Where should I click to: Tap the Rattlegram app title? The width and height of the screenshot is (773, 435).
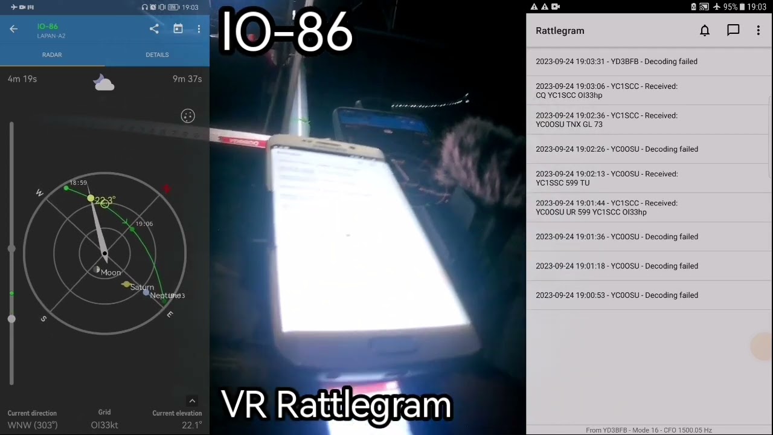pos(560,31)
